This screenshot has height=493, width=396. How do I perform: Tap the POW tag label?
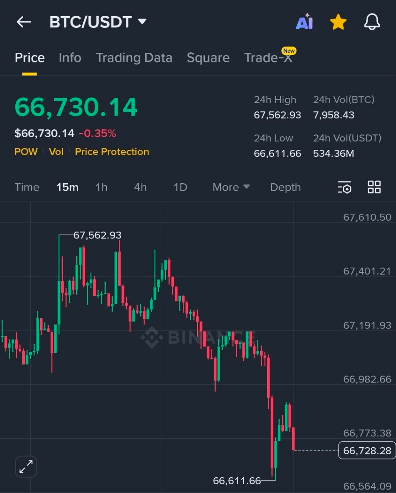point(26,152)
